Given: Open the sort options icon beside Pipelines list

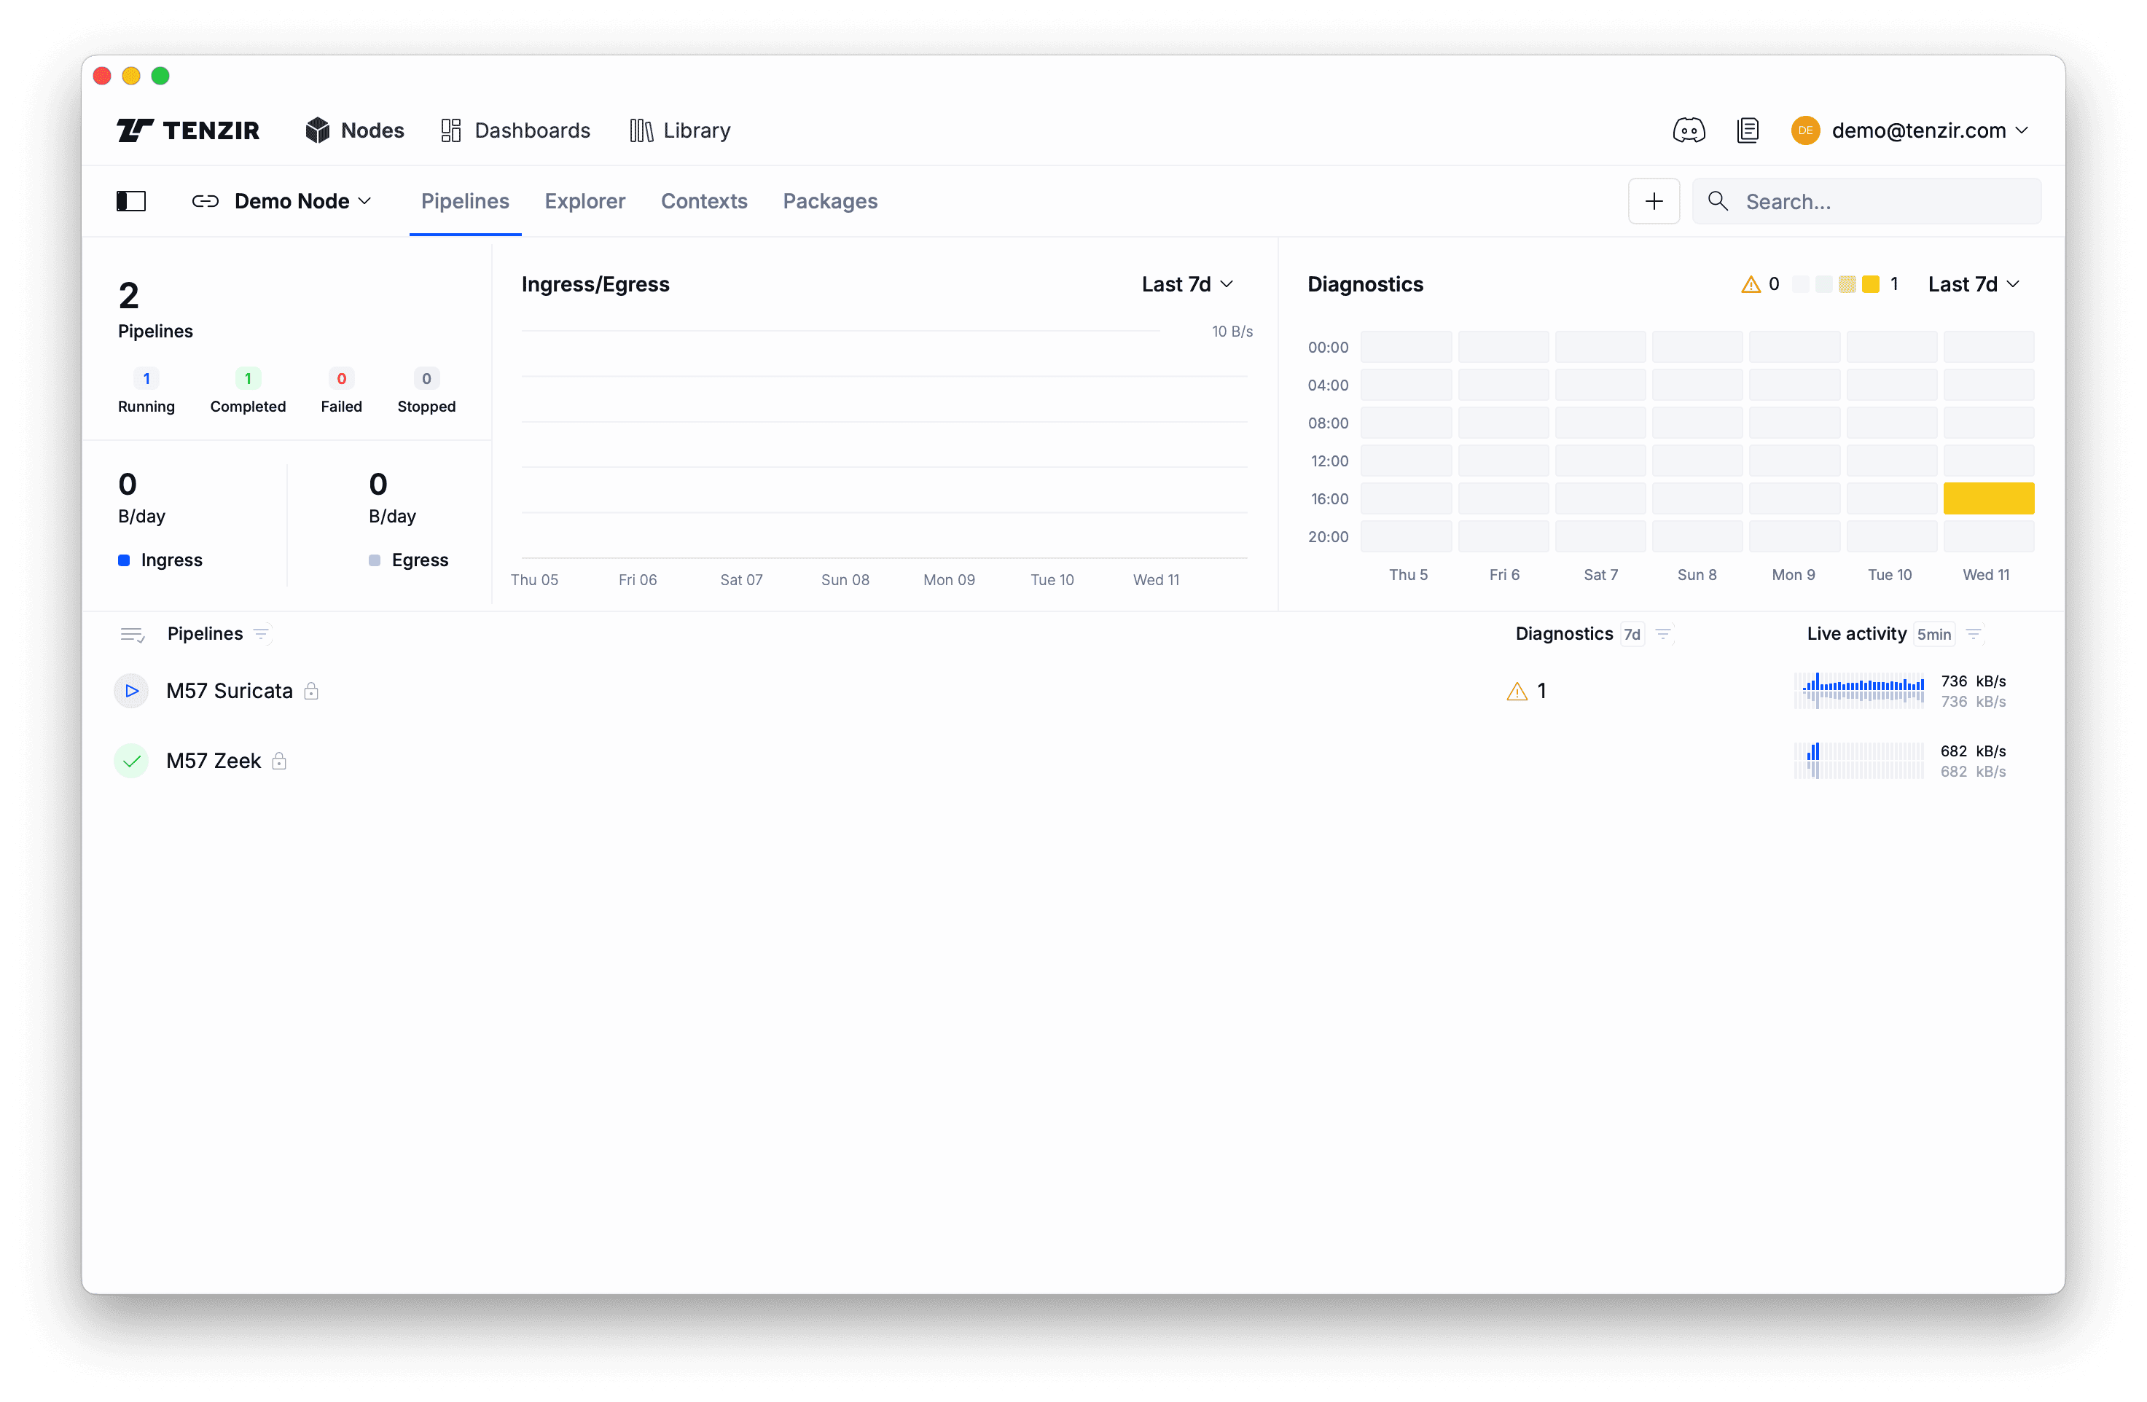Looking at the screenshot, I should [x=133, y=634].
